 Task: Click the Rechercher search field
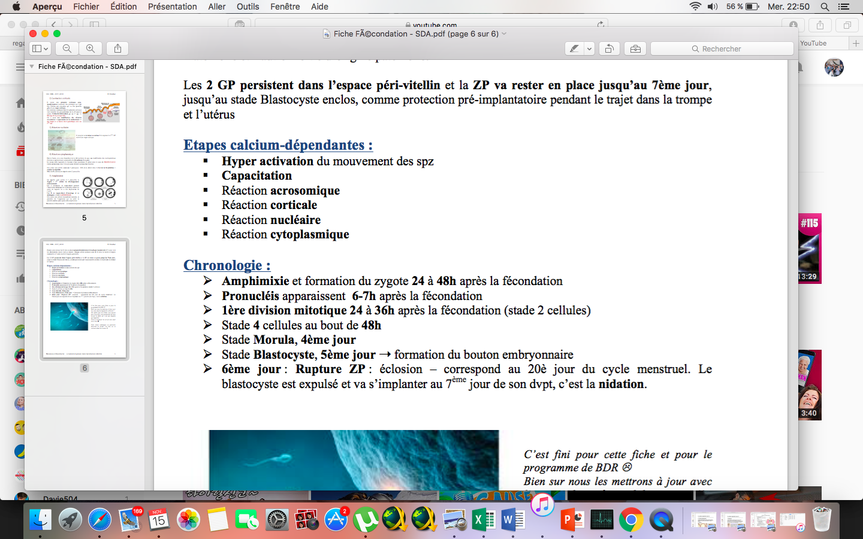(722, 49)
